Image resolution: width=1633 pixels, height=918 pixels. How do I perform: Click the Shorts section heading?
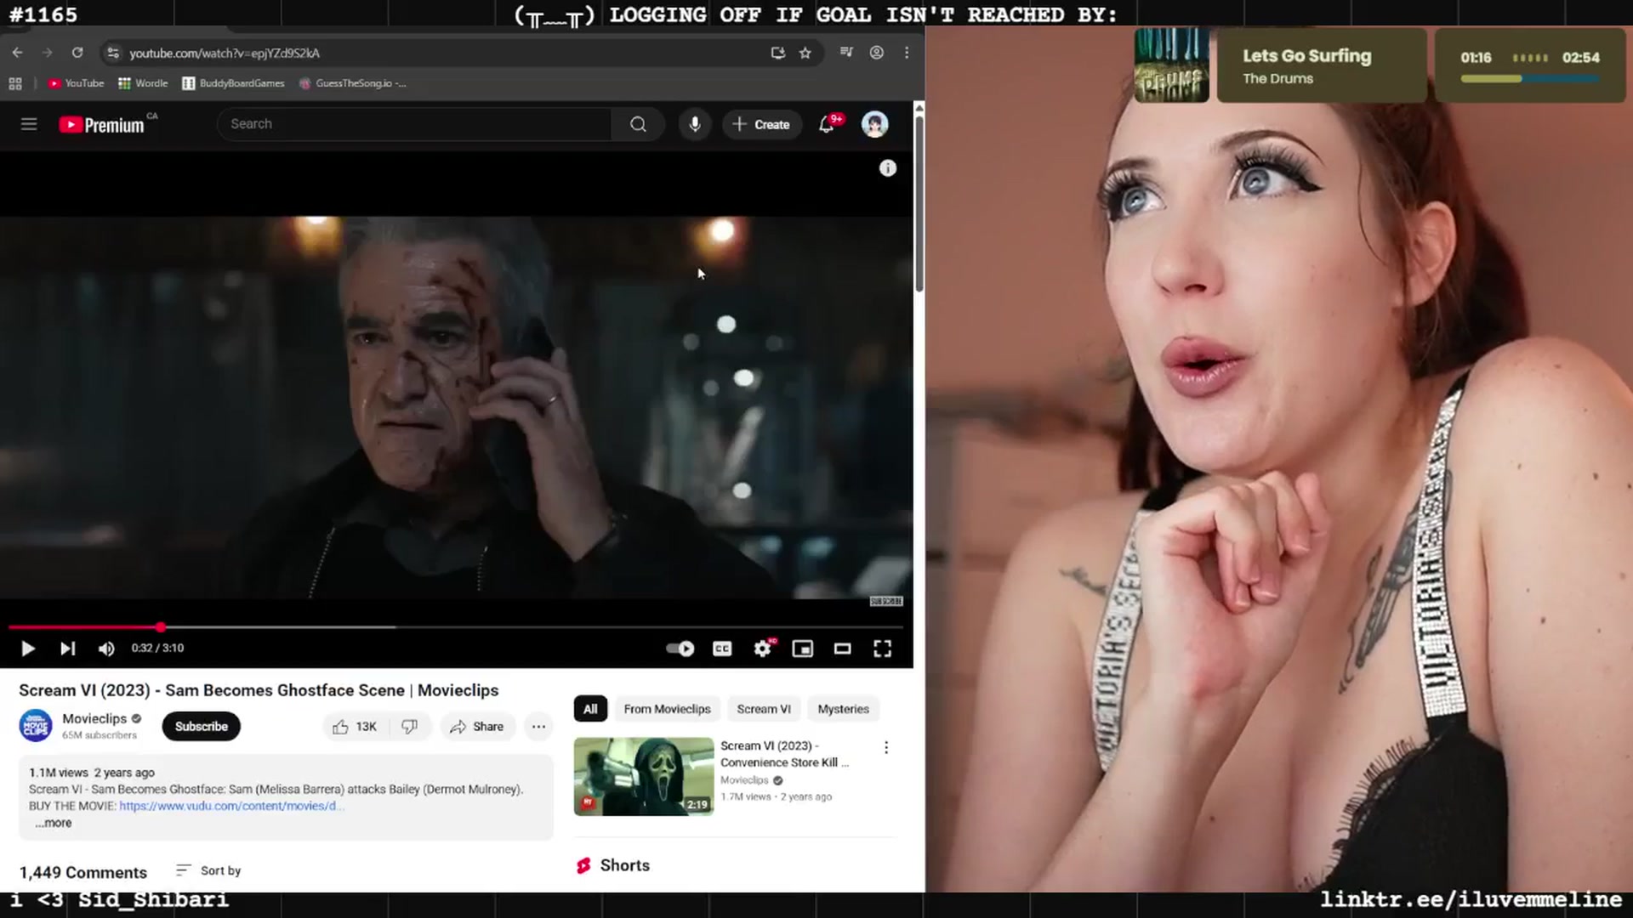(x=625, y=865)
